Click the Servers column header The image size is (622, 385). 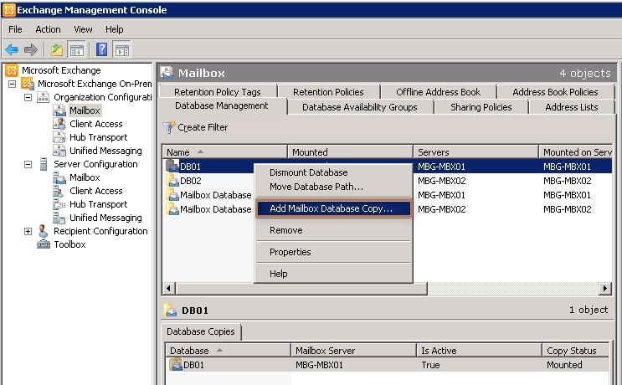[x=475, y=152]
